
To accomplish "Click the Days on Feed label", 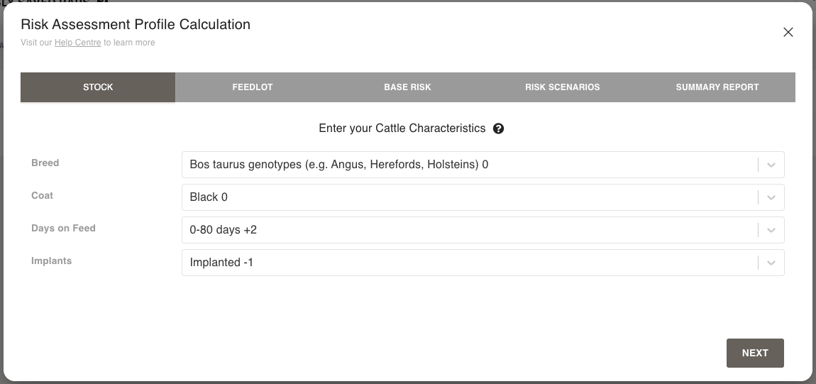I will coord(63,228).
